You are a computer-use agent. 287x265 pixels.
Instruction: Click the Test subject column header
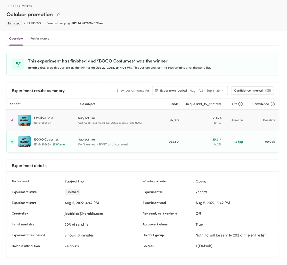[87, 104]
